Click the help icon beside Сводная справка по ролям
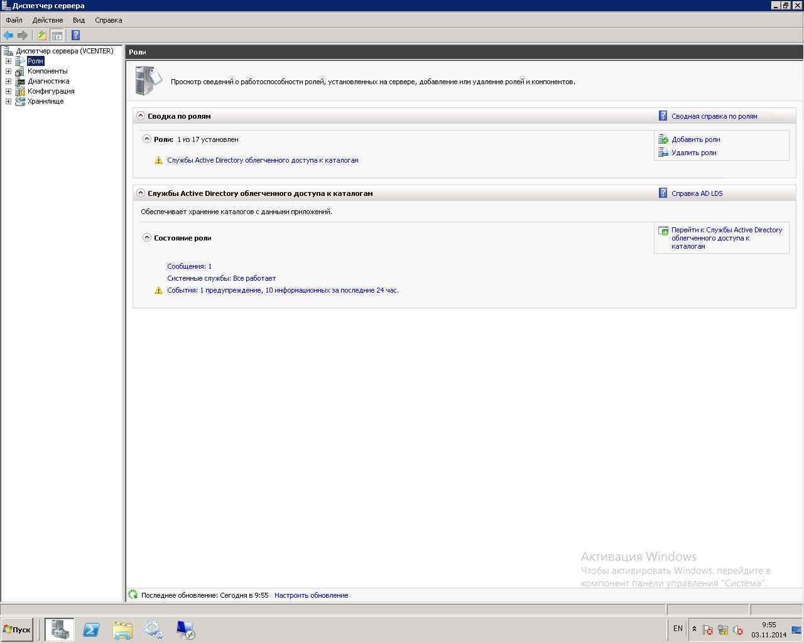Screen dimensions: 804x643 click(663, 116)
